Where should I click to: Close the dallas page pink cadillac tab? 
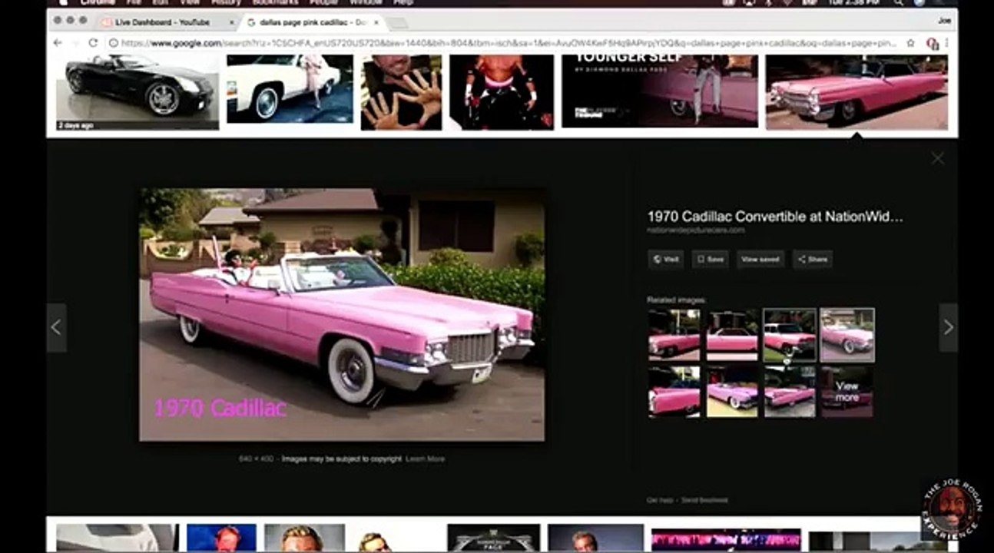[376, 22]
